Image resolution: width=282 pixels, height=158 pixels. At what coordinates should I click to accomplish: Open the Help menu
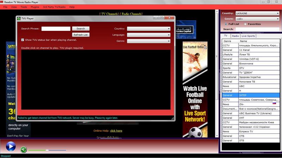tap(72, 7)
